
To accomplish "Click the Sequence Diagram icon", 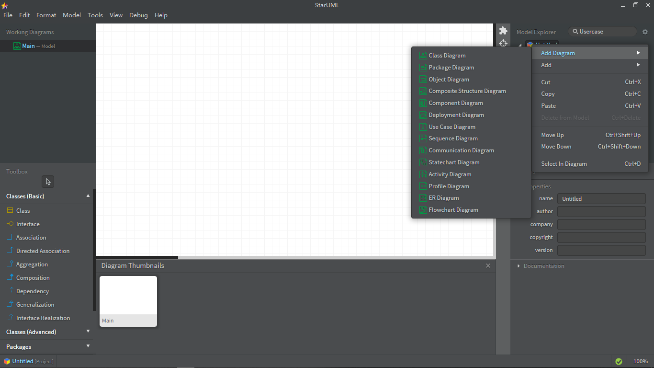I will [x=423, y=138].
